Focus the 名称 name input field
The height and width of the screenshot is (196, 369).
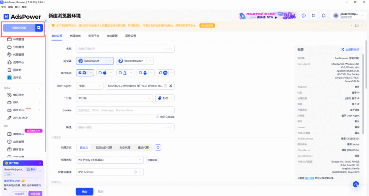click(125, 49)
